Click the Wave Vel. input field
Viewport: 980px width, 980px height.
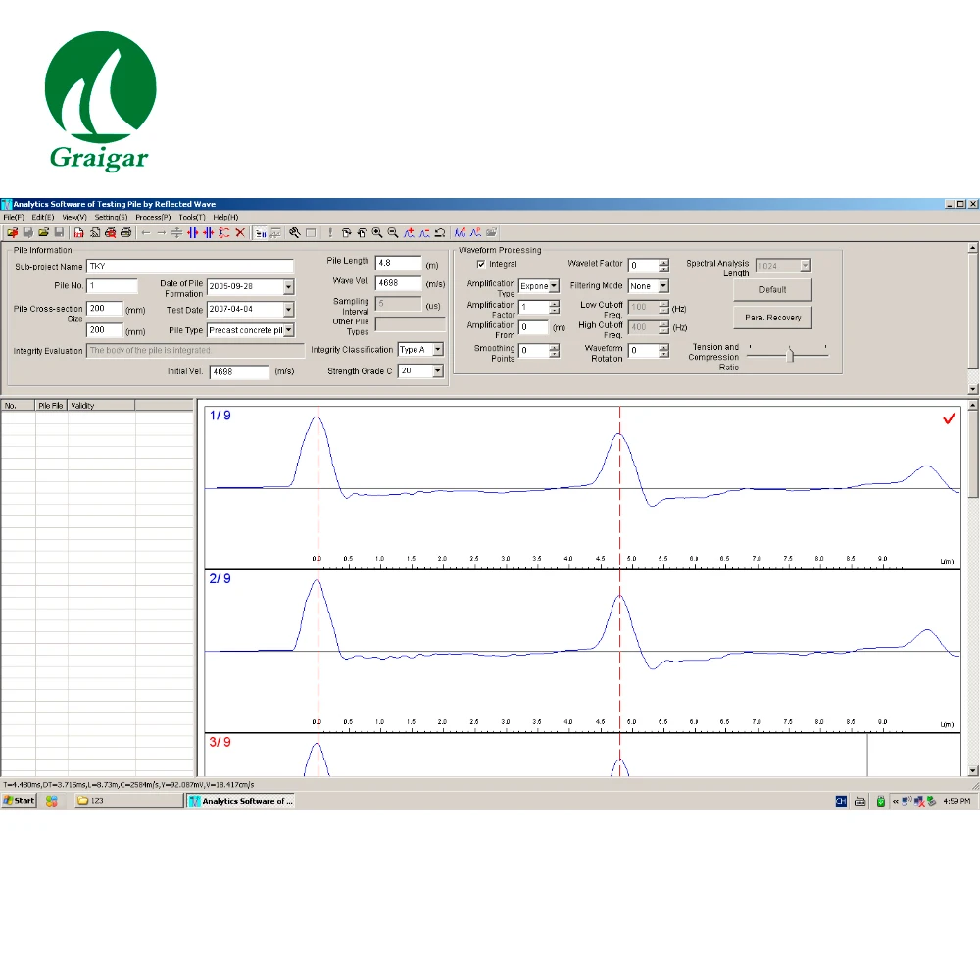pos(399,283)
